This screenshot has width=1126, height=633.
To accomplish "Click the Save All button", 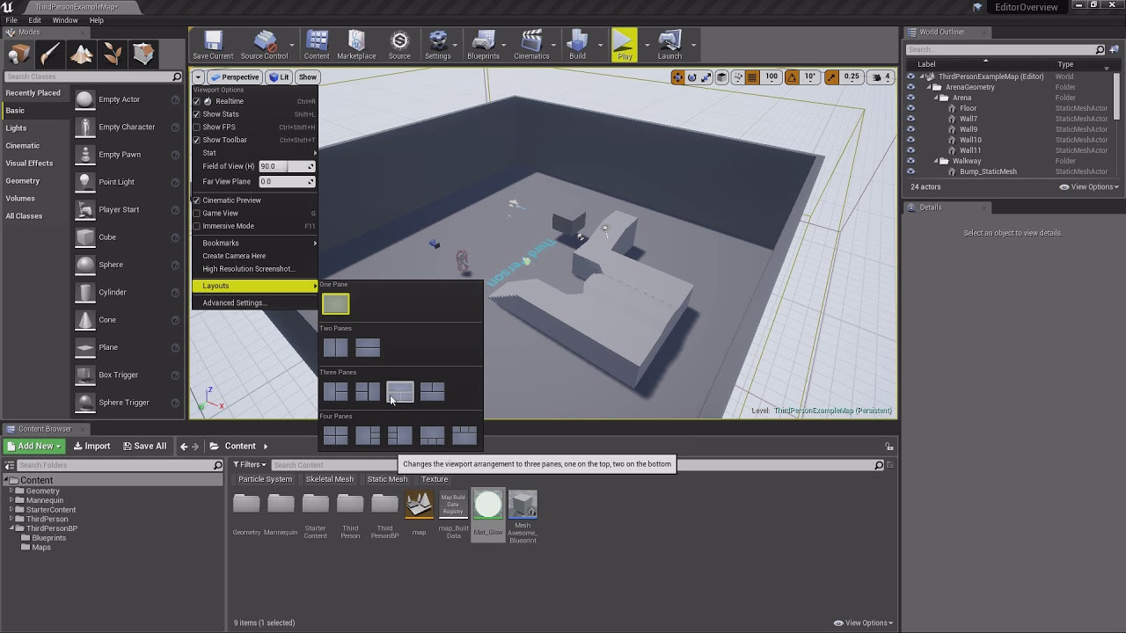I will point(144,446).
